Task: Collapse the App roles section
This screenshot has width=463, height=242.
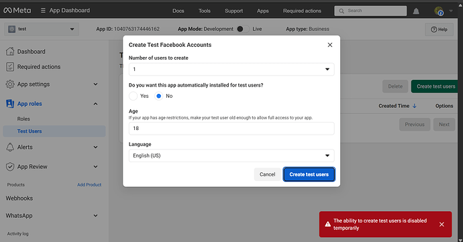Action: click(95, 104)
